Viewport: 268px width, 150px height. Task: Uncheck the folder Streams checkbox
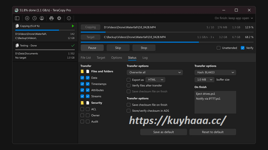click(82, 96)
